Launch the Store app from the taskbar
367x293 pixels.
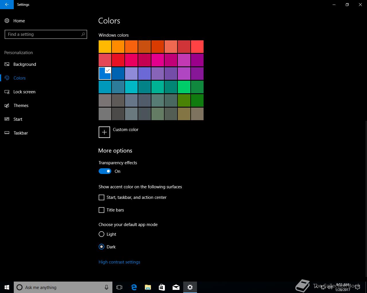162,287
